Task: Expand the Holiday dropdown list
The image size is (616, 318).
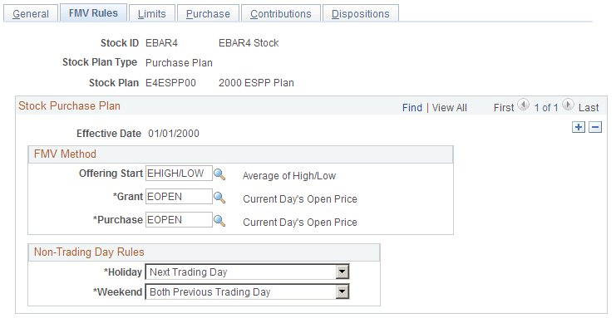Action: pos(342,272)
